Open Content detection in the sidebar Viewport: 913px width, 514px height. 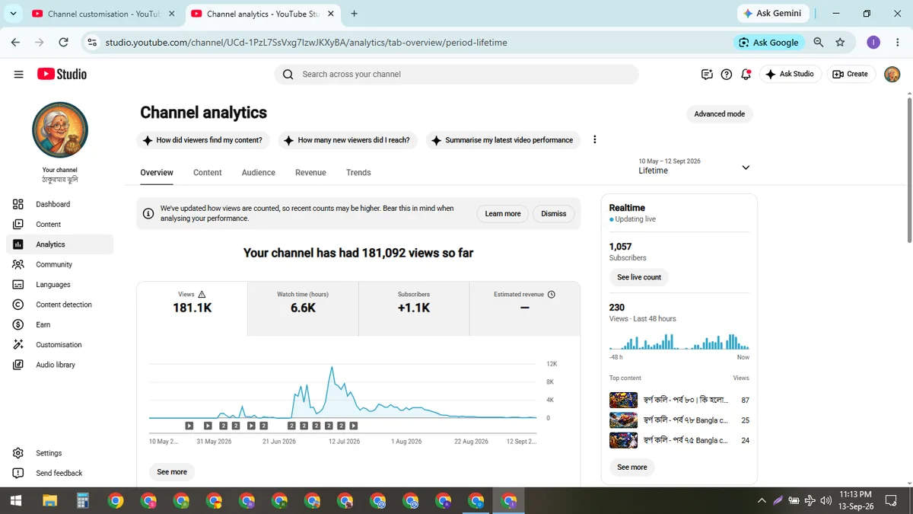pyautogui.click(x=59, y=305)
